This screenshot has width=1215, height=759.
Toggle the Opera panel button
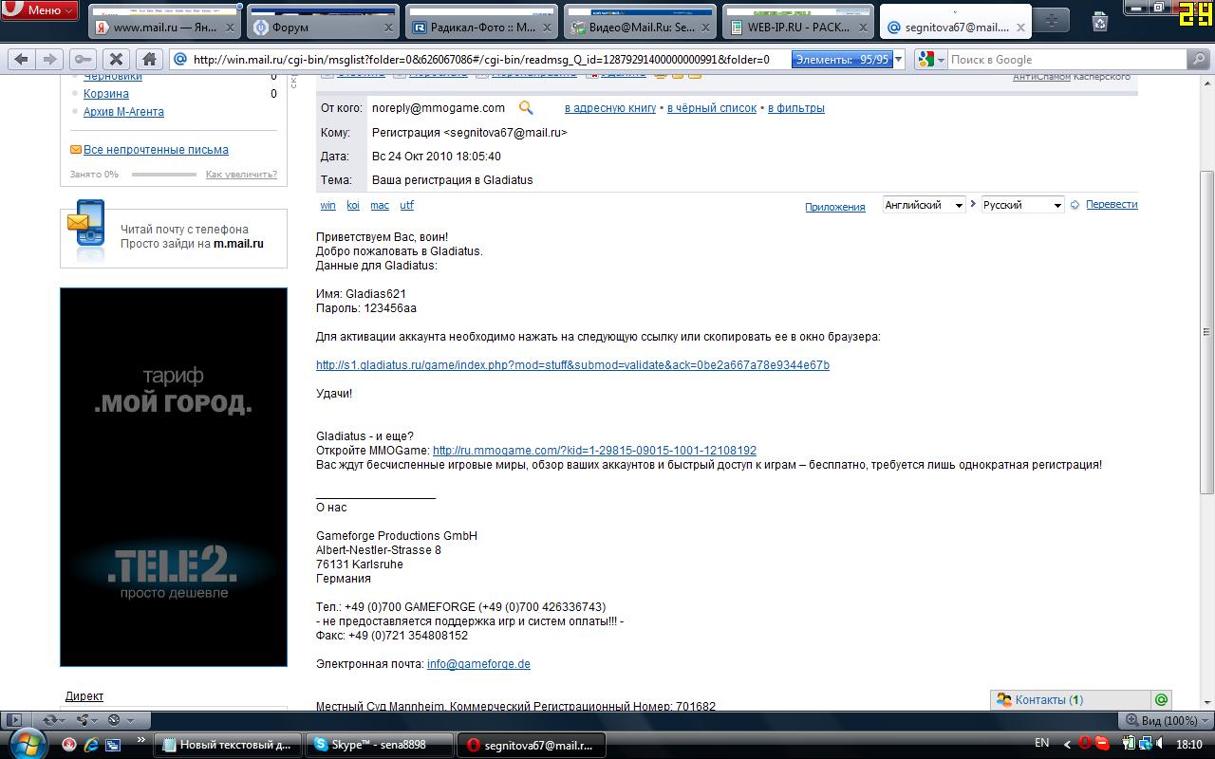tap(12, 721)
